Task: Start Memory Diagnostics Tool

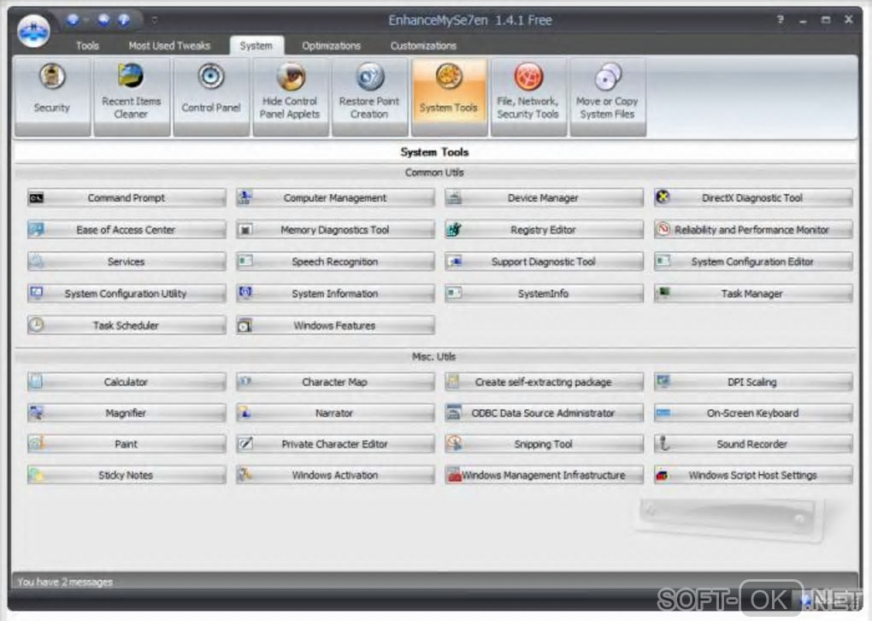Action: pos(335,230)
